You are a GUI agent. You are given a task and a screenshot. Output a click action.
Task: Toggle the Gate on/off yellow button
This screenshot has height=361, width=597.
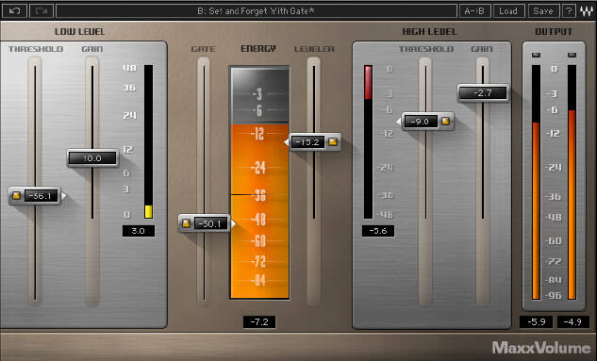pyautogui.click(x=186, y=223)
